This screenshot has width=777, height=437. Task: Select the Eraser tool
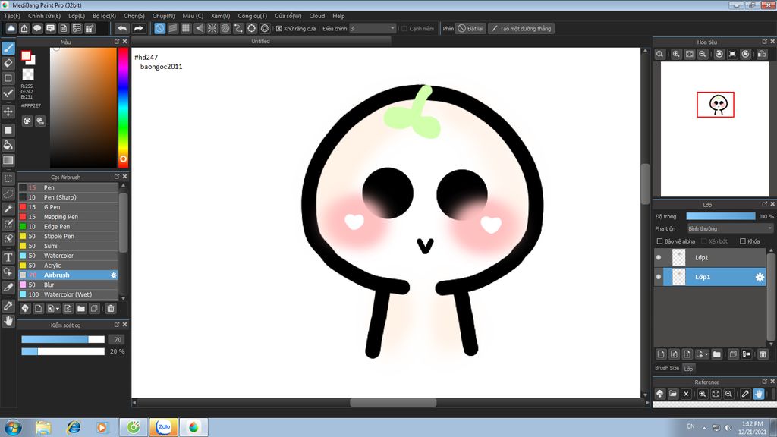pos(8,64)
